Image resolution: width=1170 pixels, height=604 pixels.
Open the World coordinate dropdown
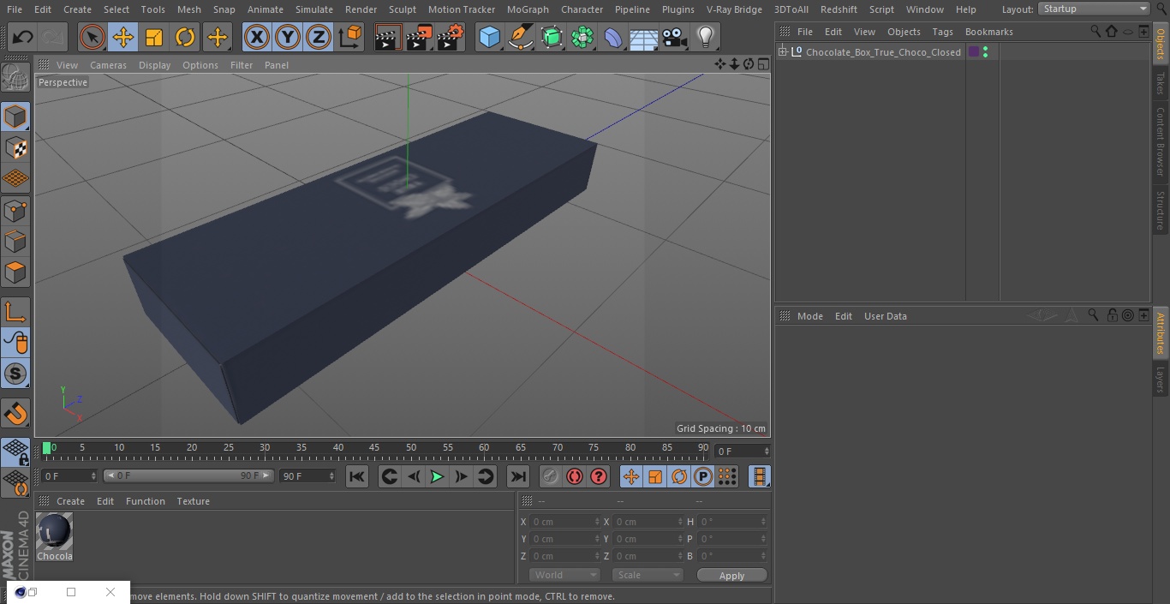coord(564,575)
